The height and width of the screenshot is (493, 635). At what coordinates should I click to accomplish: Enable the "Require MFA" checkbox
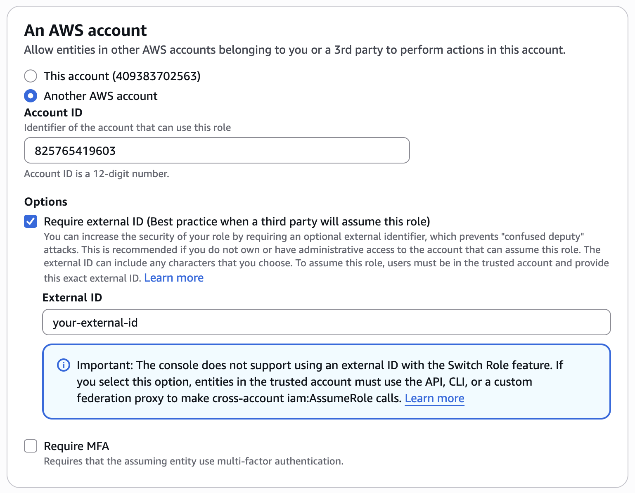30,446
